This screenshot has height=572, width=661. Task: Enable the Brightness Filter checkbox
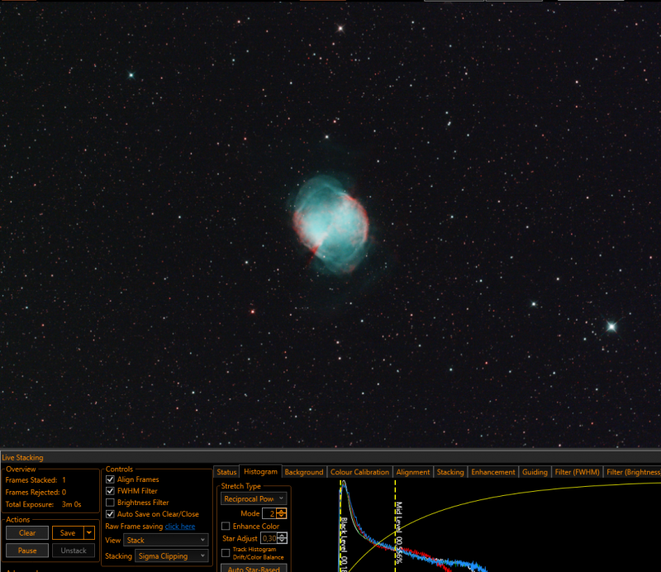(x=110, y=503)
